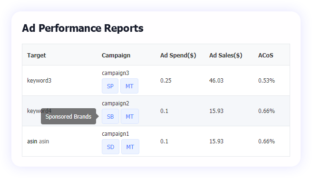The height and width of the screenshot is (178, 312).
Task: Click the SB badge under campaign2
Action: click(x=110, y=116)
